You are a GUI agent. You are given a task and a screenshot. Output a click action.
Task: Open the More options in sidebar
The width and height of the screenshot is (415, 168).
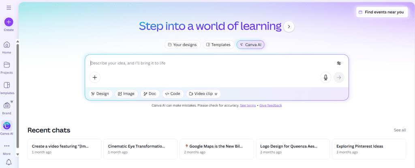coord(7,149)
